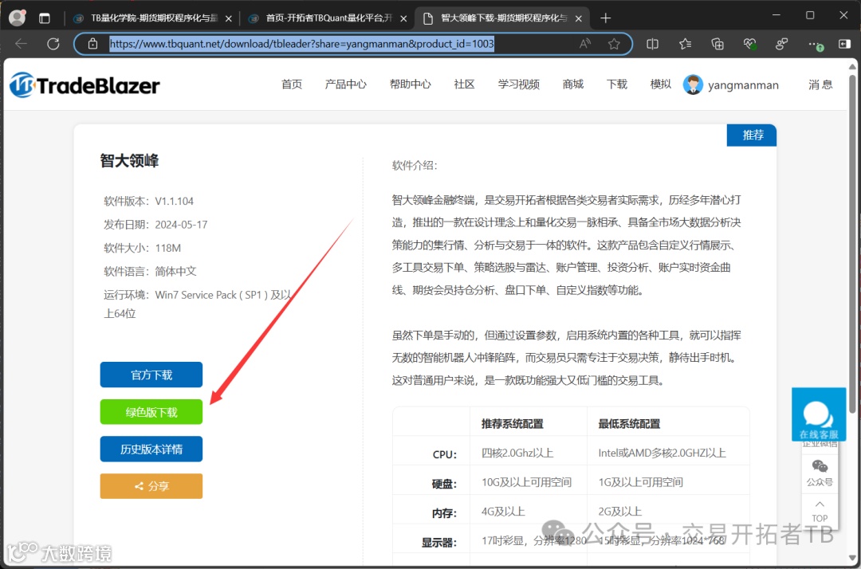Reload the page with refresh icon
The image size is (861, 569).
click(53, 44)
